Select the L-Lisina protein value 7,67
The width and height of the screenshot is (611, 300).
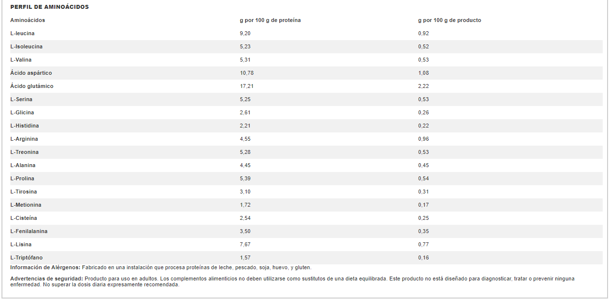[245, 244]
